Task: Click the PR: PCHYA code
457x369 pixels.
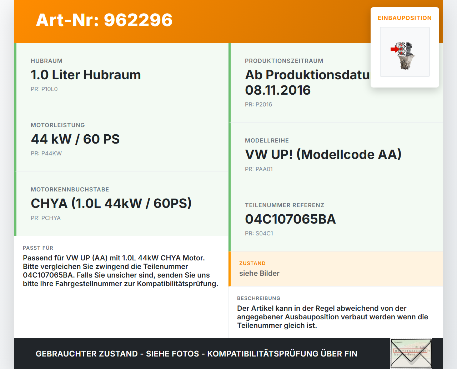Action: point(46,218)
